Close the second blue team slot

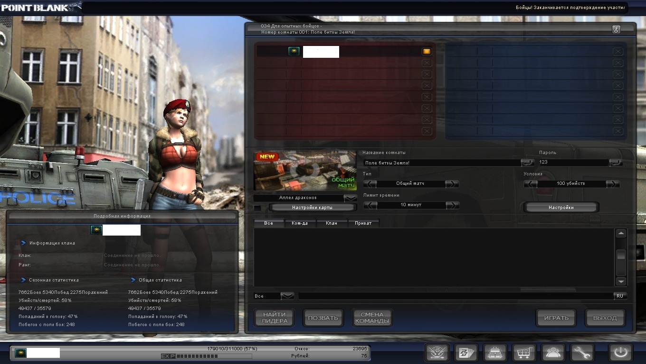[x=617, y=63]
